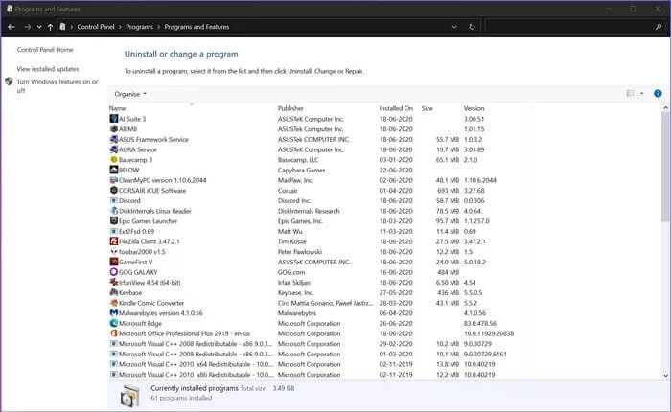The image size is (671, 412).
Task: Click the MacPaw, Inc. publisher cell
Action: tap(295, 180)
